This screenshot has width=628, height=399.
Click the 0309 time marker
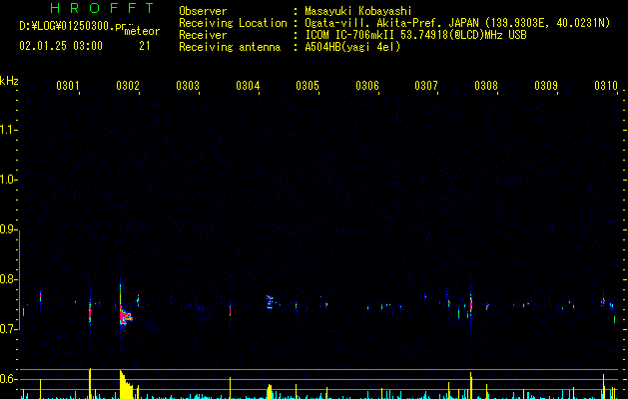pos(546,85)
